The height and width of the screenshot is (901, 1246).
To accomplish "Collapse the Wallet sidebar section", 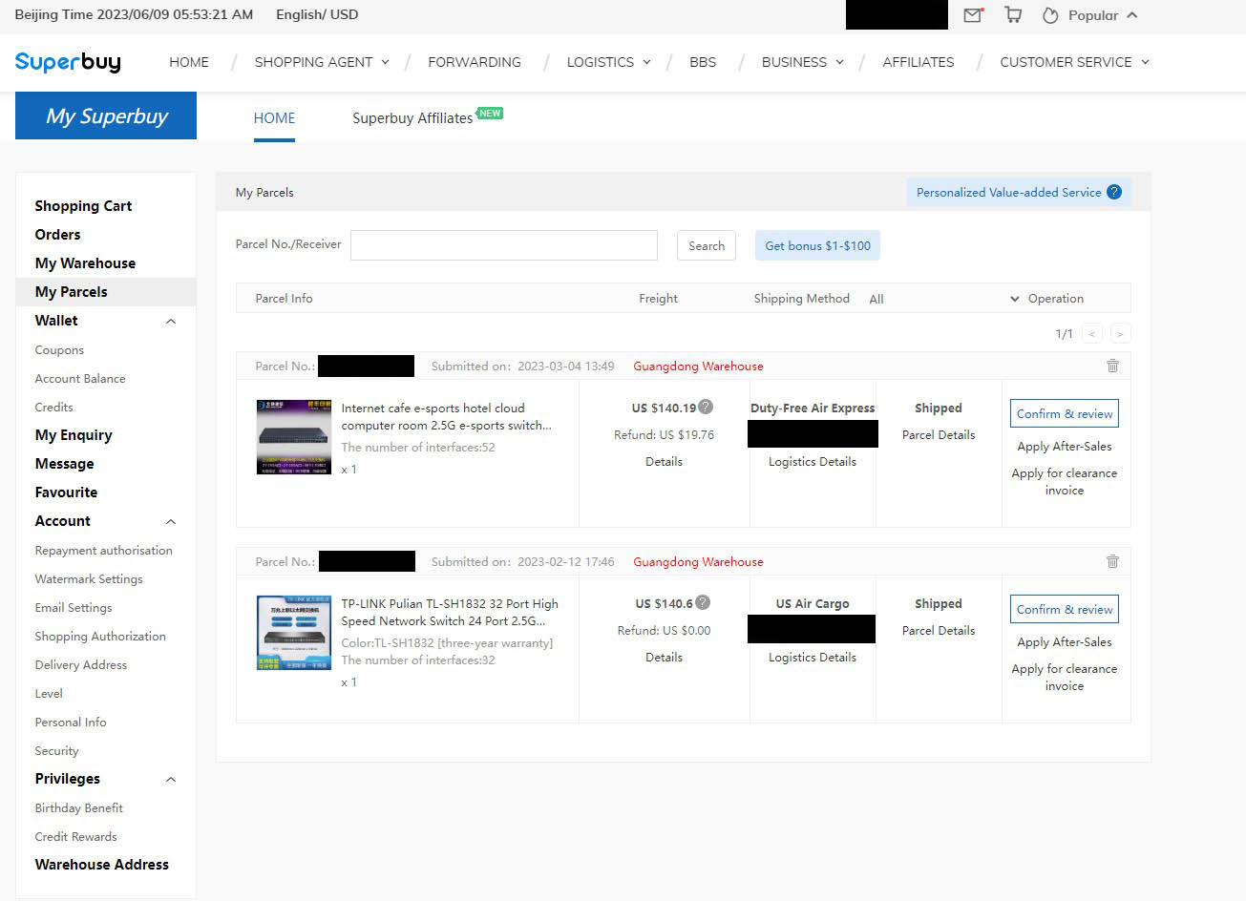I will (171, 321).
